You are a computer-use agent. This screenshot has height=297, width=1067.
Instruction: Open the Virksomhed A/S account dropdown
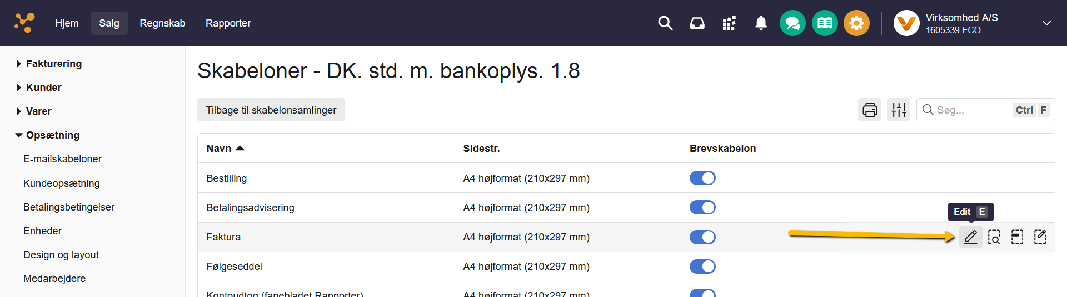point(1046,23)
